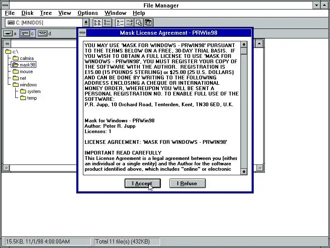330x248 pixels.
Task: Minimize the File Manager window
Action: click(x=316, y=5)
